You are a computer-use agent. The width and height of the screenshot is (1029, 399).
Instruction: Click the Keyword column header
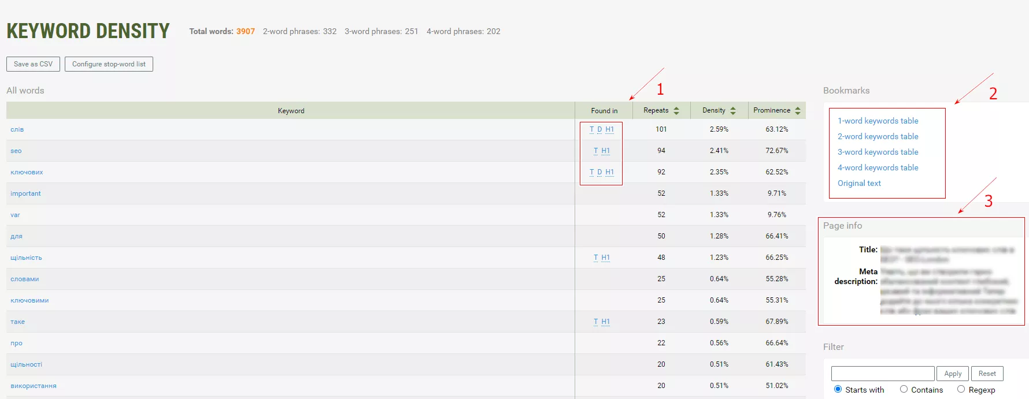[291, 111]
